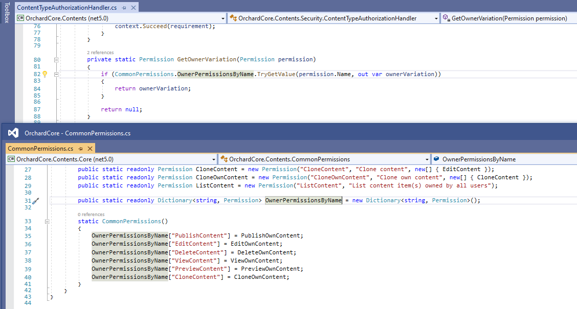This screenshot has height=309, width=577.
Task: Select the ContentTypeAuthorizationHandler.cs tab
Action: point(66,7)
